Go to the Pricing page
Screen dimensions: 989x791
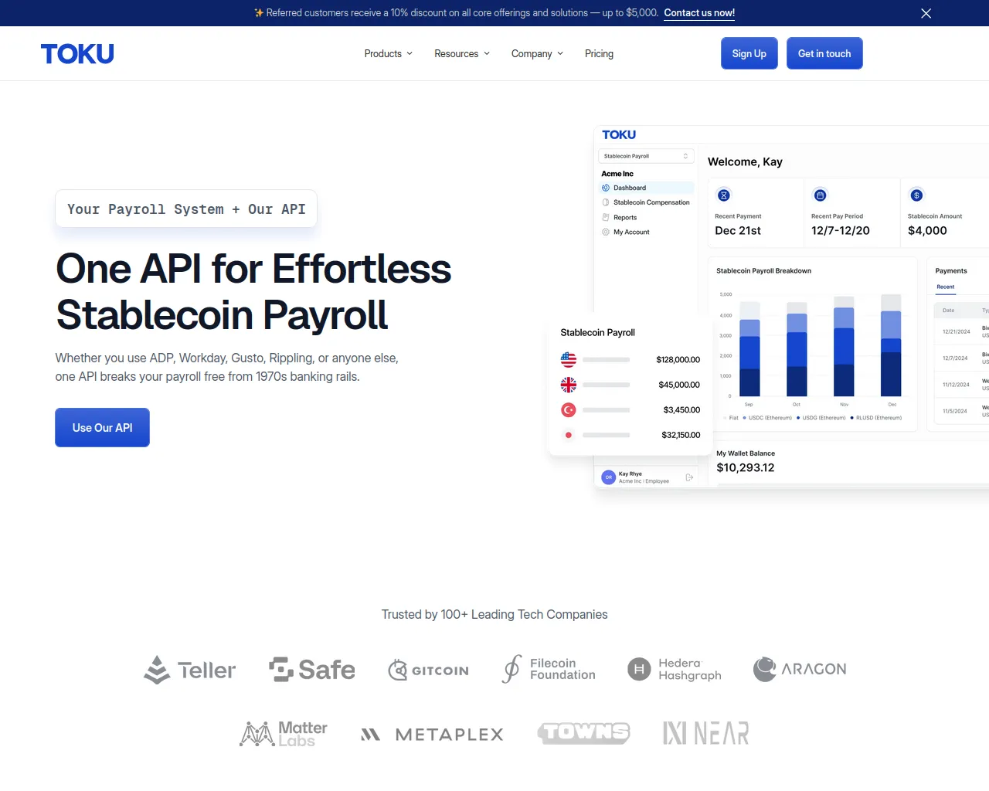pyautogui.click(x=599, y=54)
